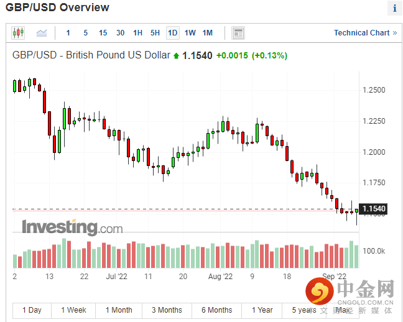Click the Investing.com watermark logo
This screenshot has width=403, height=322.
pos(72,227)
